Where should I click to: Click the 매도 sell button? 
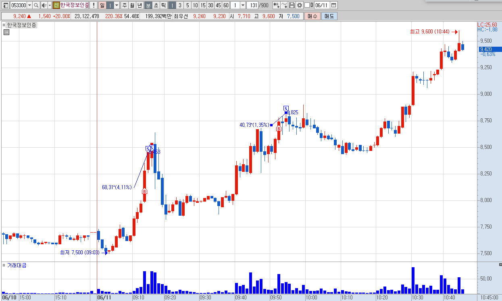pyautogui.click(x=329, y=16)
